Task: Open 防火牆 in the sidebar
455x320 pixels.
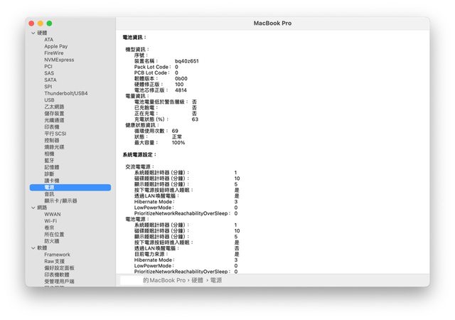Action: [x=52, y=241]
